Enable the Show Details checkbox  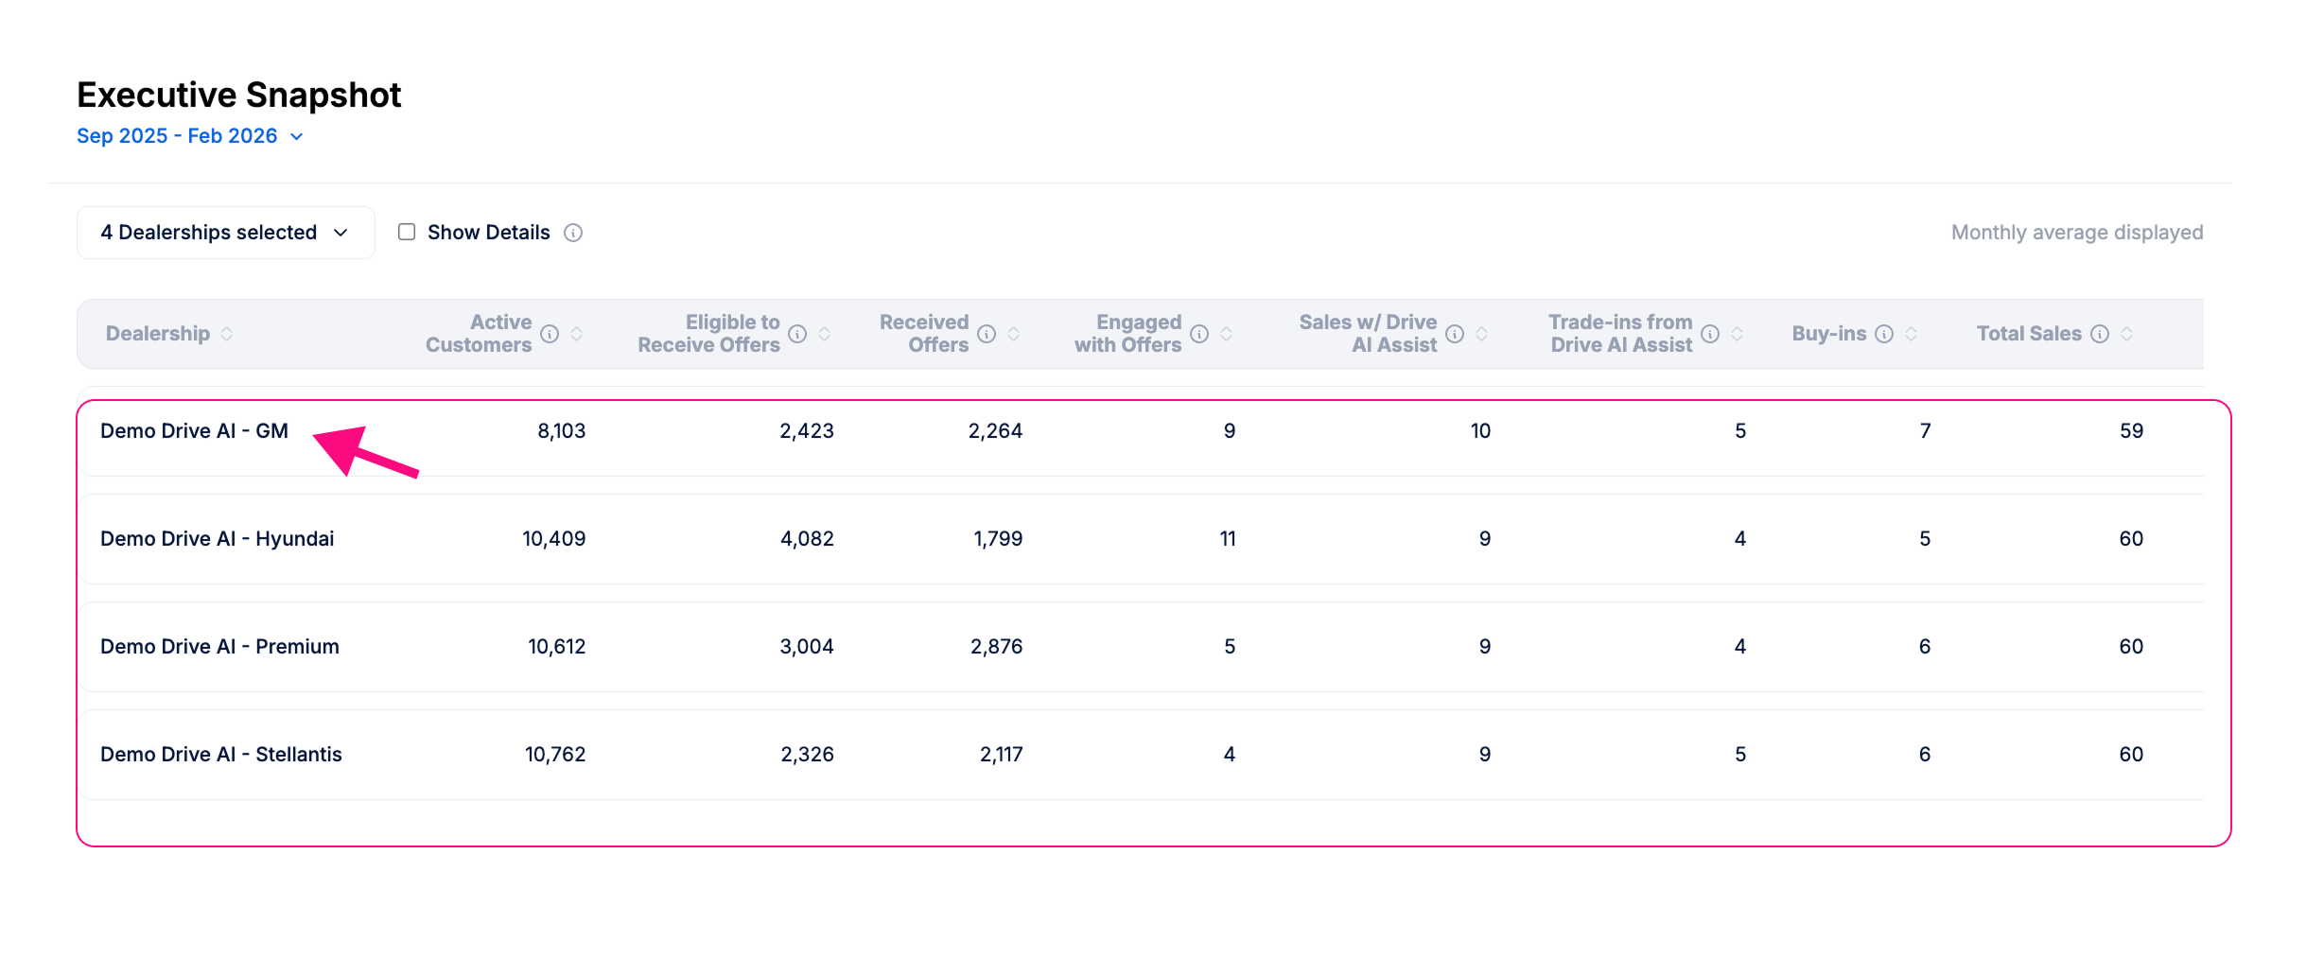(x=407, y=233)
